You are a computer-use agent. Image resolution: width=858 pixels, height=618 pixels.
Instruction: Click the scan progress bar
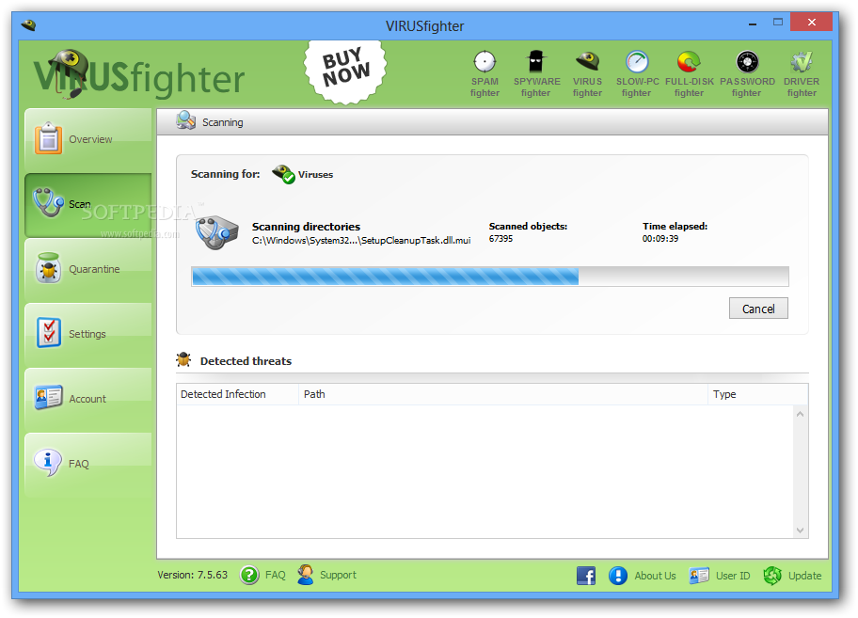click(x=490, y=277)
